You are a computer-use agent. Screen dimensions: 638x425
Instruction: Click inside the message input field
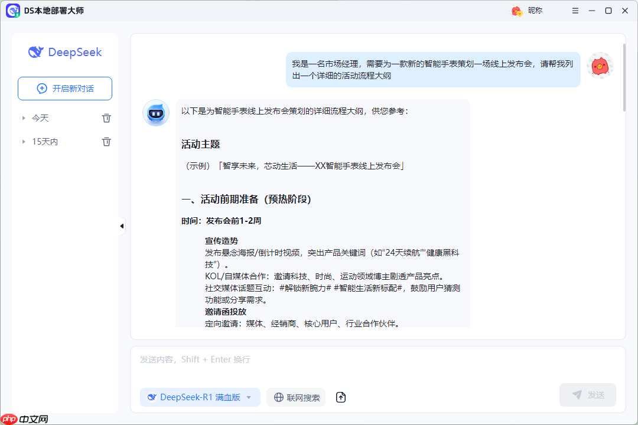354,359
